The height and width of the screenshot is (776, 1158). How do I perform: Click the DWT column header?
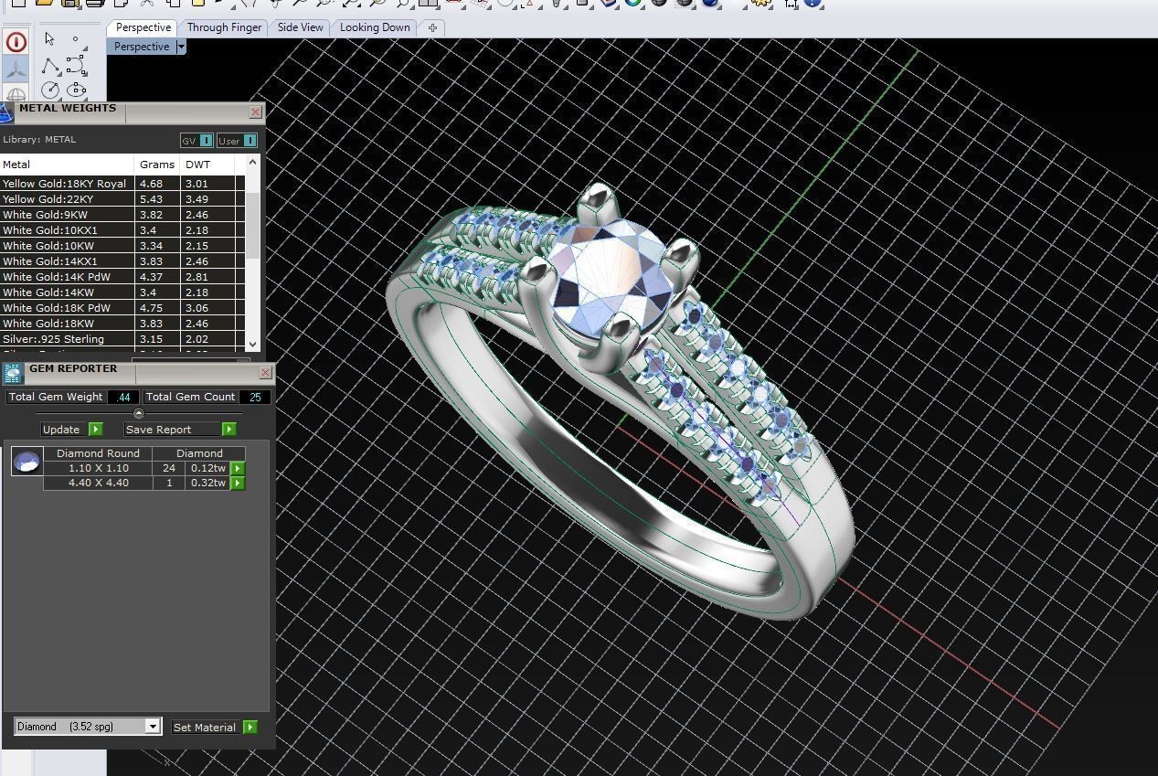[207, 165]
